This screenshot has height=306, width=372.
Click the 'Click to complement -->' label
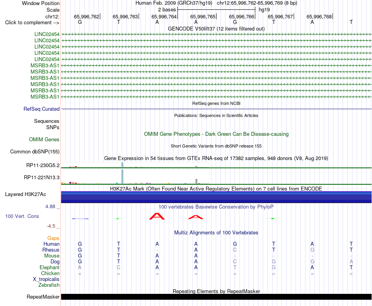(32, 23)
